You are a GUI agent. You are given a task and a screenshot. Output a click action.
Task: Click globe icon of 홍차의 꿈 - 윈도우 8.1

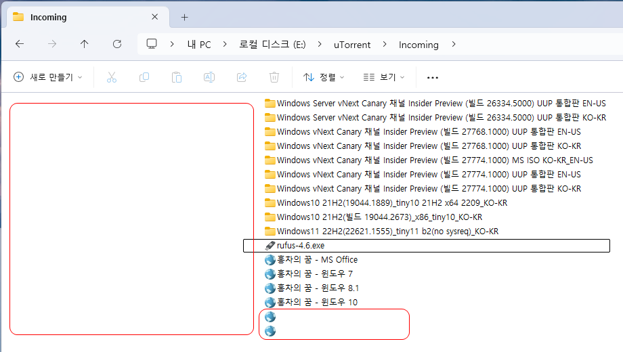[270, 288]
